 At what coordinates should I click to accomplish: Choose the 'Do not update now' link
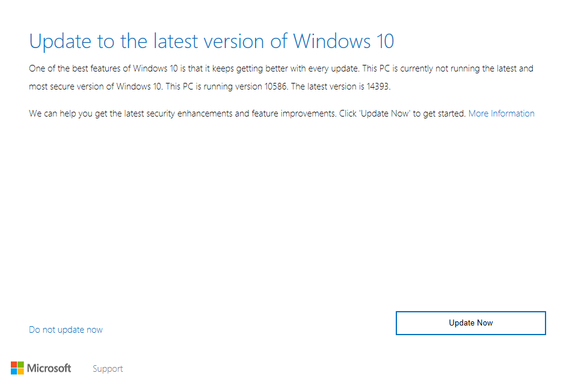click(66, 330)
